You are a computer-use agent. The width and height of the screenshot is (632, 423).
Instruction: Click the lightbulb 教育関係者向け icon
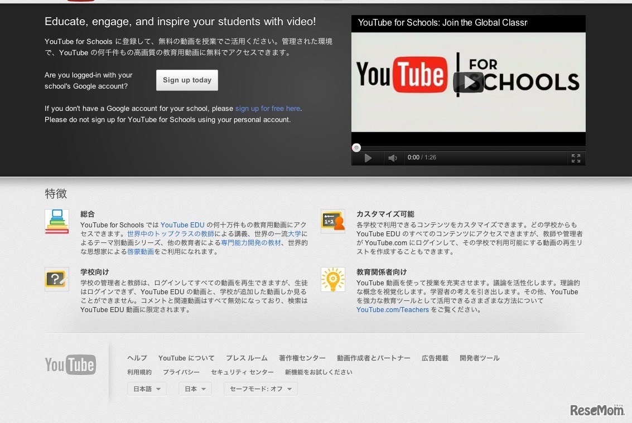pyautogui.click(x=333, y=279)
